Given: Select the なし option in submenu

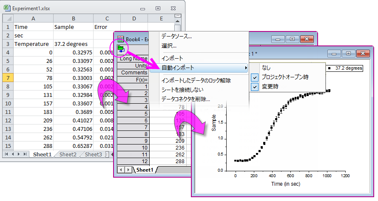Looking at the screenshot, I should tap(266, 68).
